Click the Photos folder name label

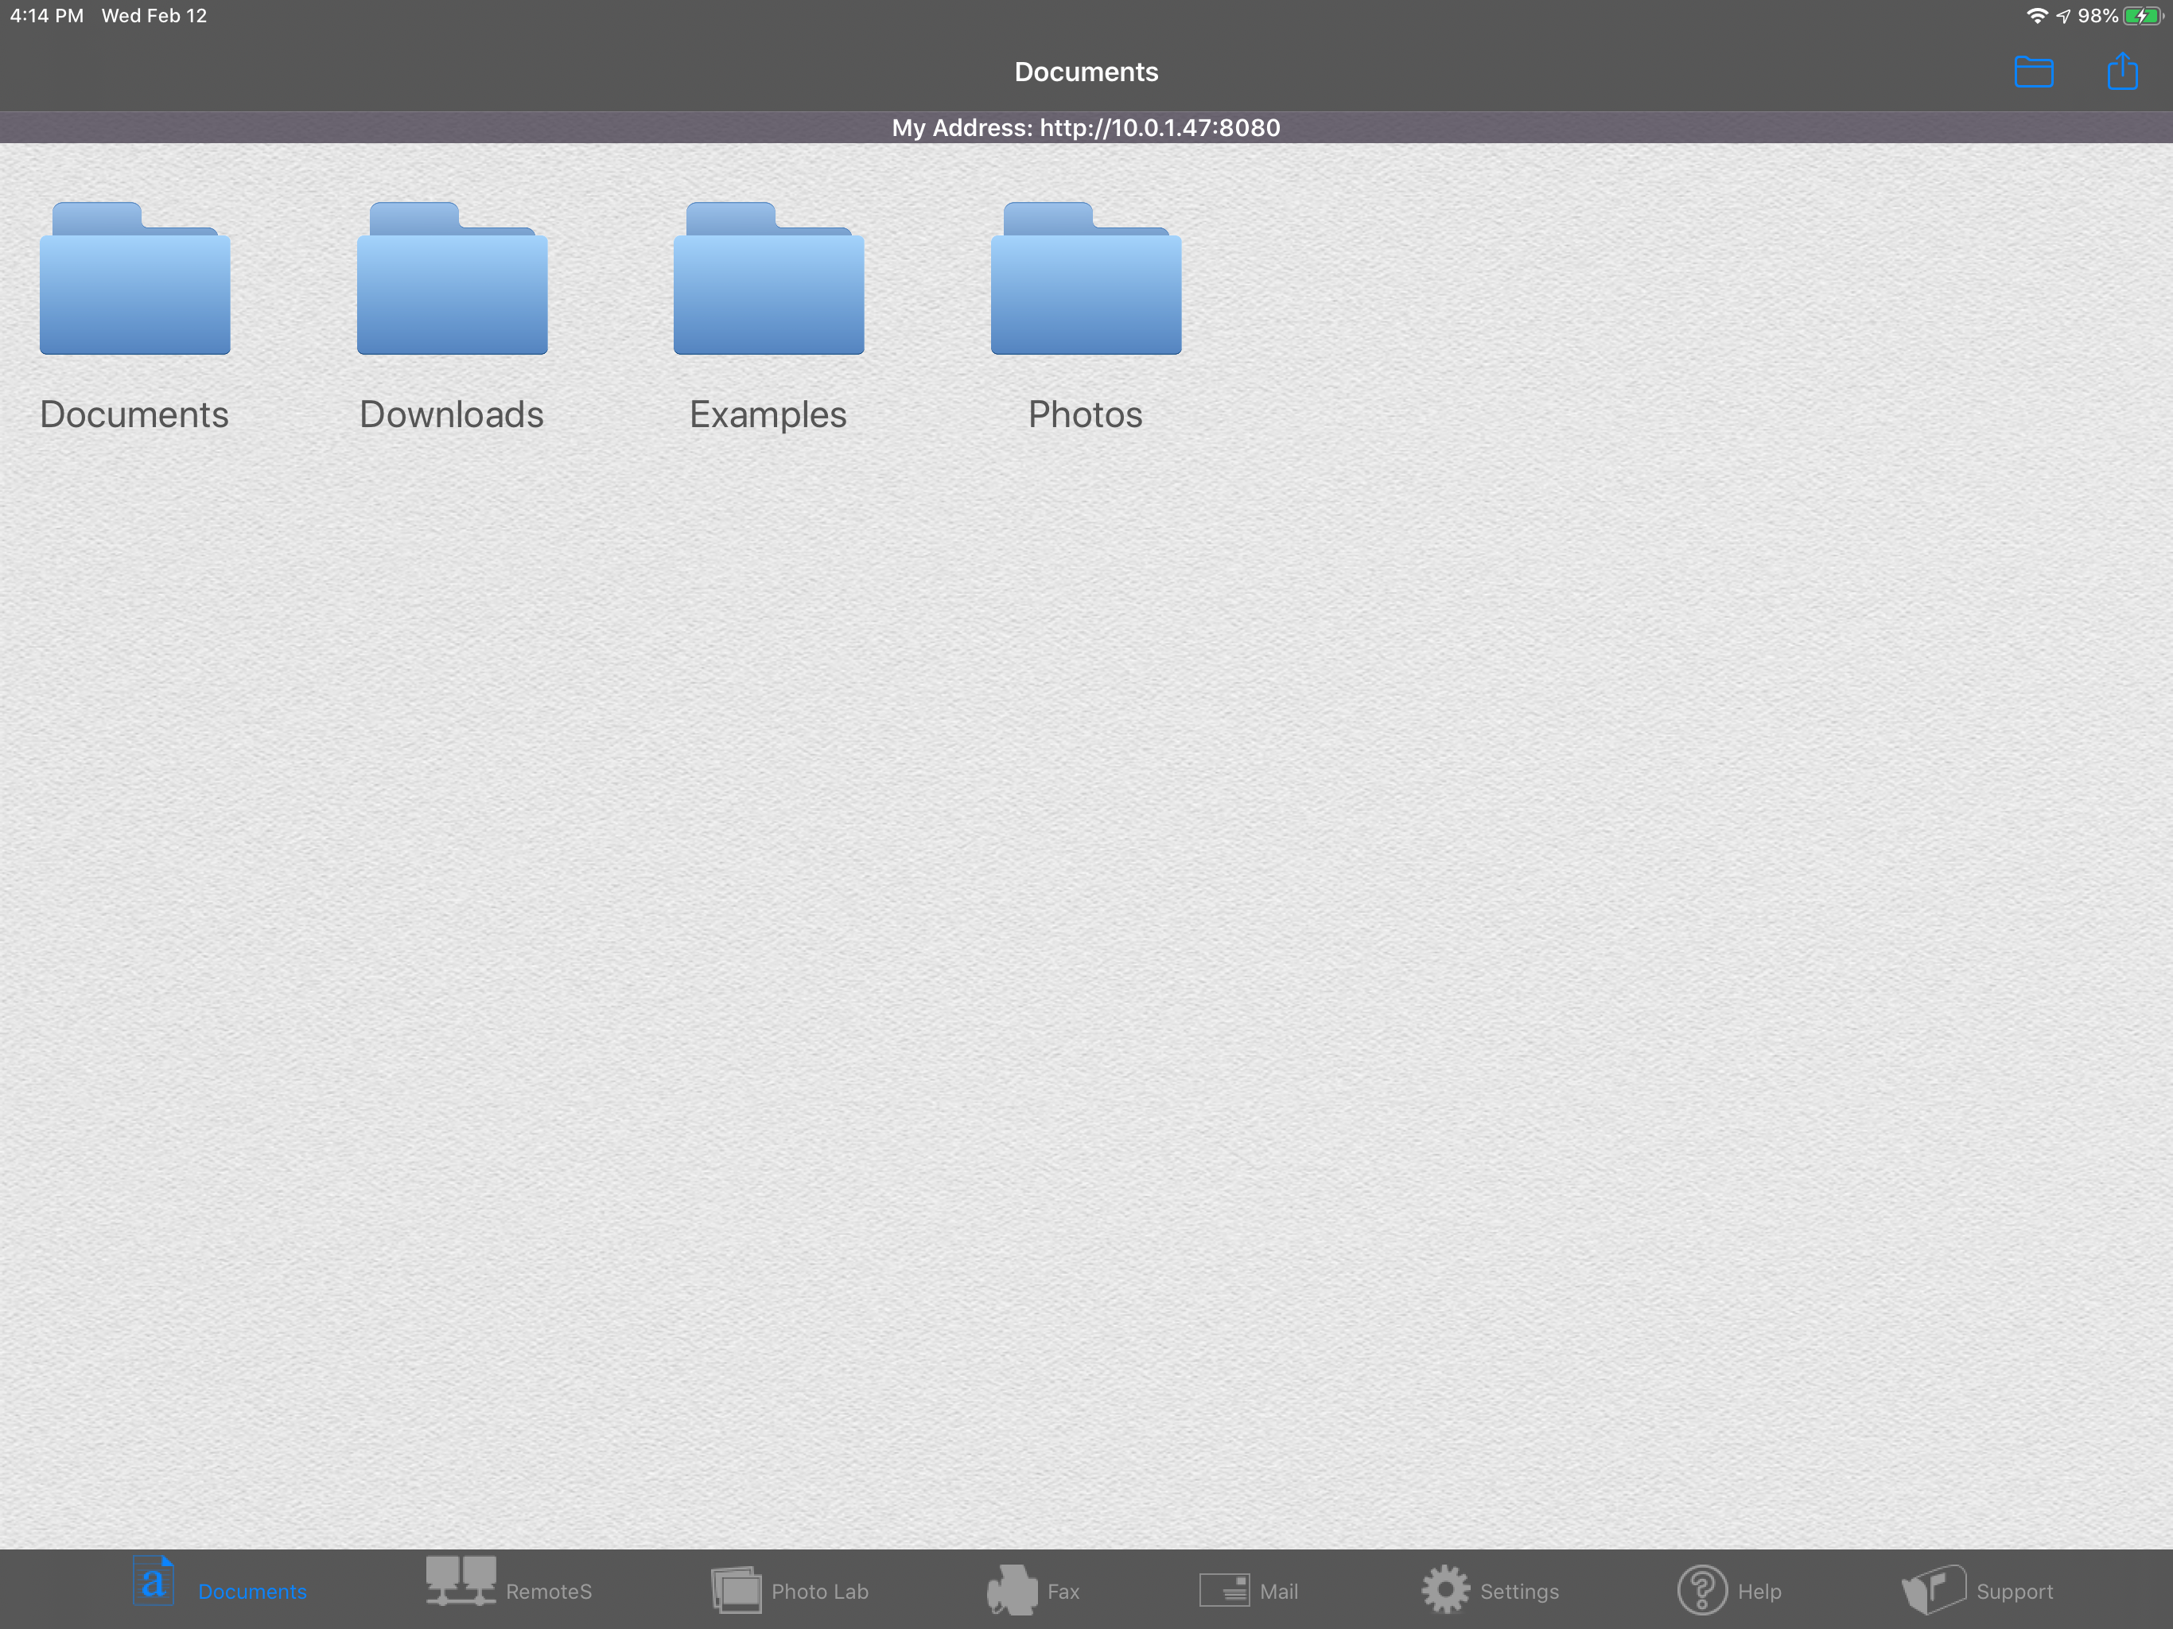coord(1086,414)
